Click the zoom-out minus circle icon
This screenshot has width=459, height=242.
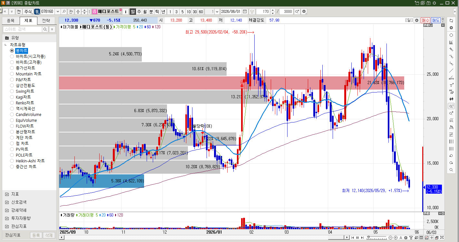pyautogui.click(x=391, y=237)
